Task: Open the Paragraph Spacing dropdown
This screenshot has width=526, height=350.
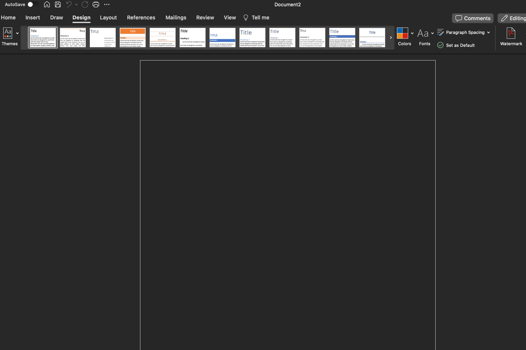Action: [x=464, y=32]
